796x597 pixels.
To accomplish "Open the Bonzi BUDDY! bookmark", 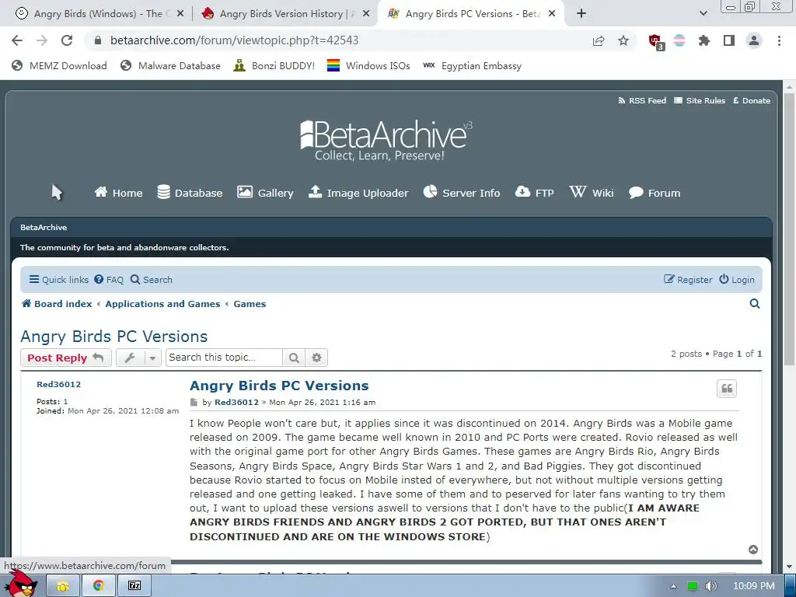I will click(274, 65).
